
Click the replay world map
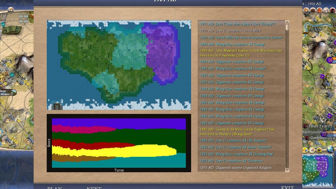(x=119, y=65)
